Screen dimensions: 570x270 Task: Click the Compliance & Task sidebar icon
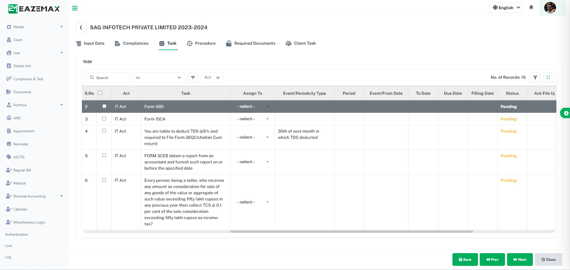[x=9, y=79]
